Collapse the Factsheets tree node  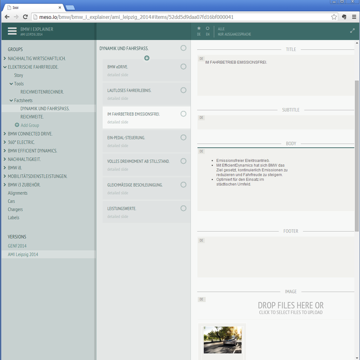(11, 100)
